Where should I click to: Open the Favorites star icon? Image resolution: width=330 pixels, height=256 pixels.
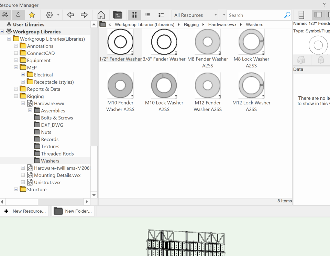(31, 15)
